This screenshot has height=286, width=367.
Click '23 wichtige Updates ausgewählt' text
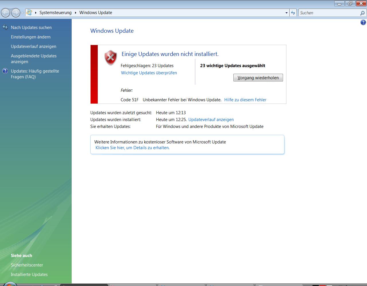point(233,66)
